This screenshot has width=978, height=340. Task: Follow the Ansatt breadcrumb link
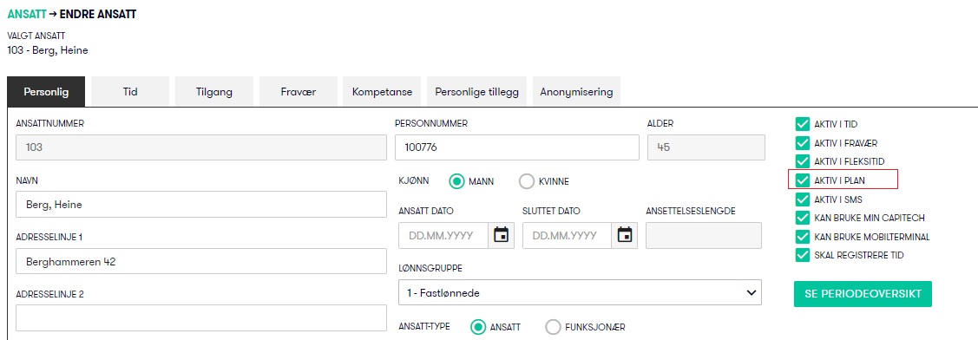coord(26,15)
